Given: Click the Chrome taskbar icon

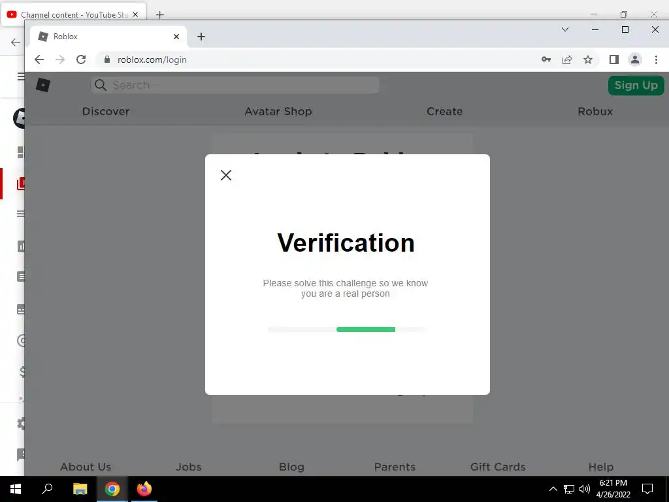Looking at the screenshot, I should click(112, 489).
